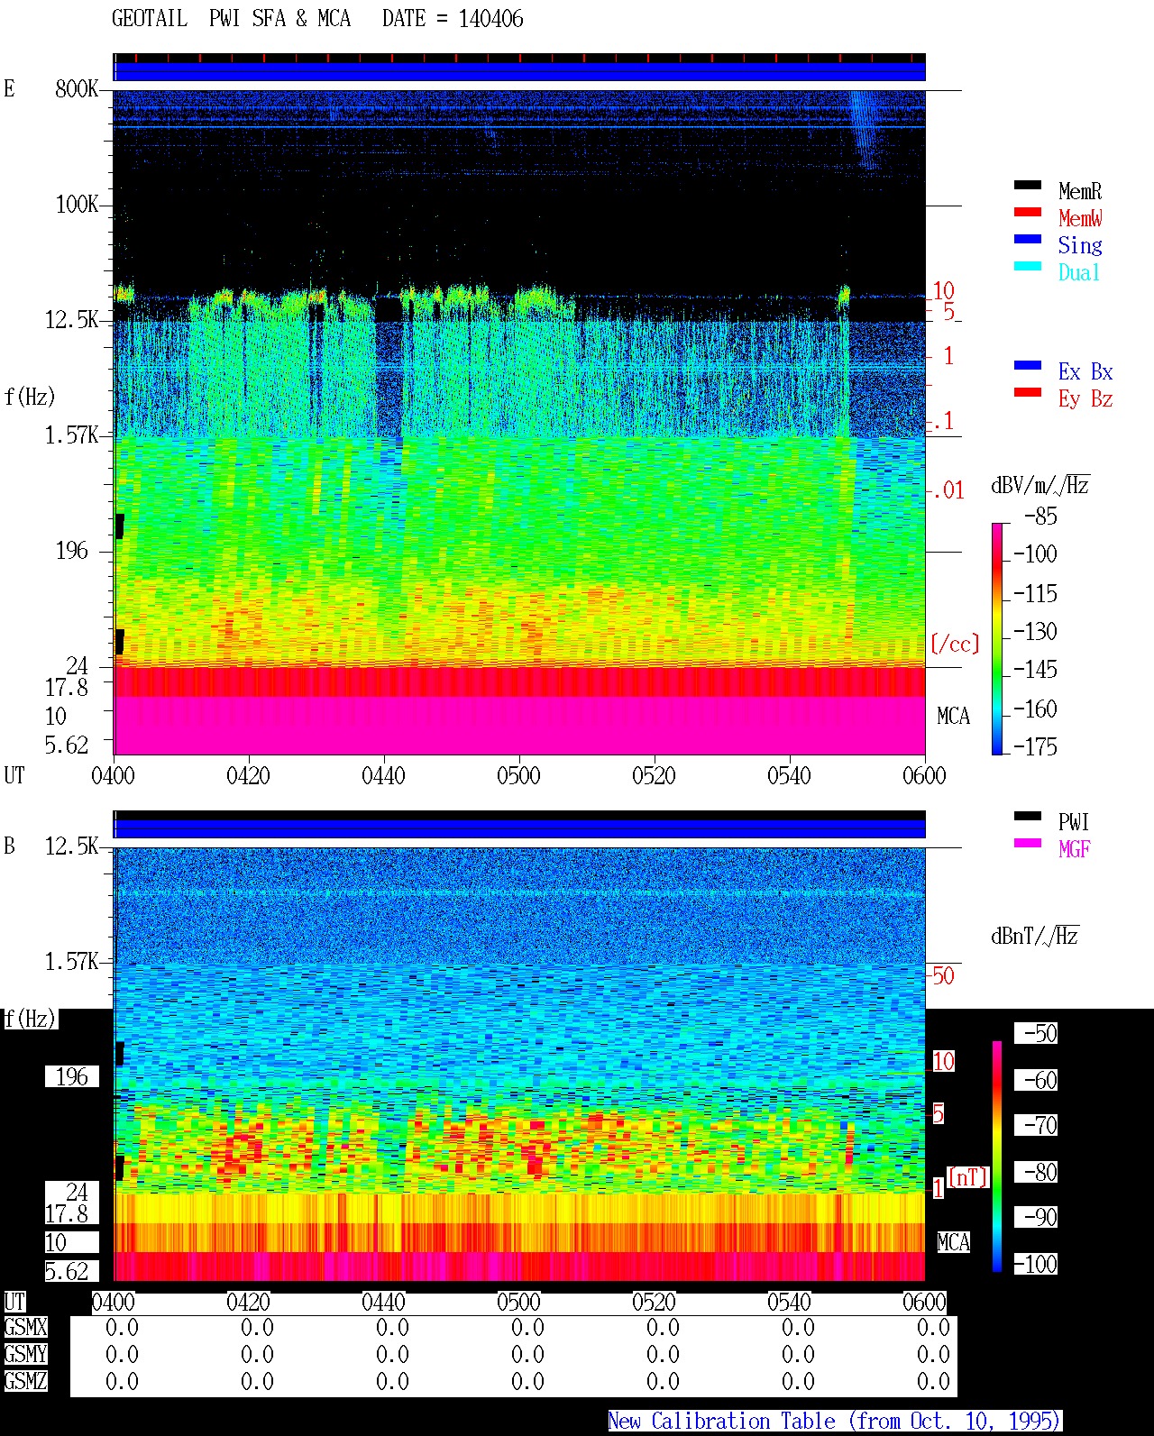Click the MCA label beside magnetic spectrogram
Image resolution: width=1154 pixels, height=1436 pixels.
coord(953,1242)
